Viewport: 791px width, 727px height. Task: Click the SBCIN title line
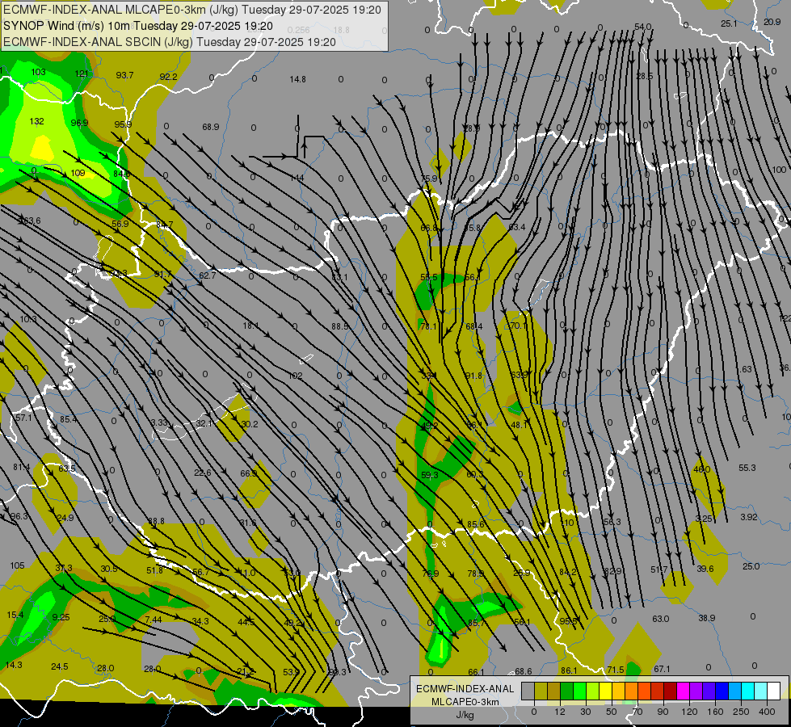170,42
